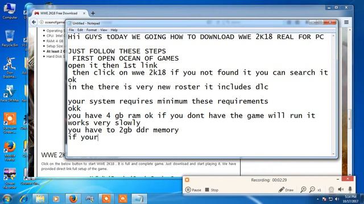The height and width of the screenshot is (204, 364).
Task: Click Notepad scrollbar down arrow
Action: [x=333, y=154]
